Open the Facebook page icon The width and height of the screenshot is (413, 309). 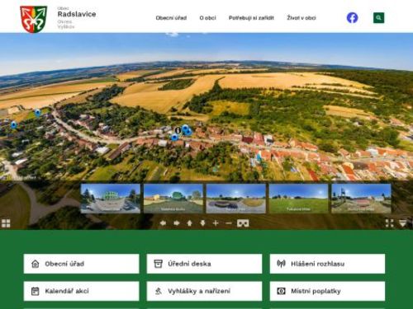tap(352, 18)
